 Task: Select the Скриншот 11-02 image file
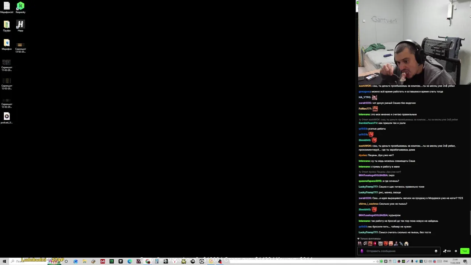(x=7, y=65)
